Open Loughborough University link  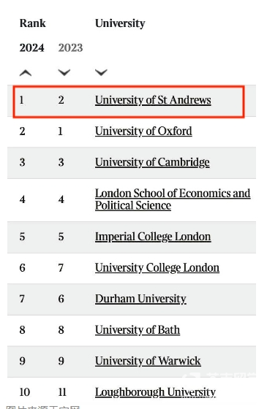(x=155, y=393)
